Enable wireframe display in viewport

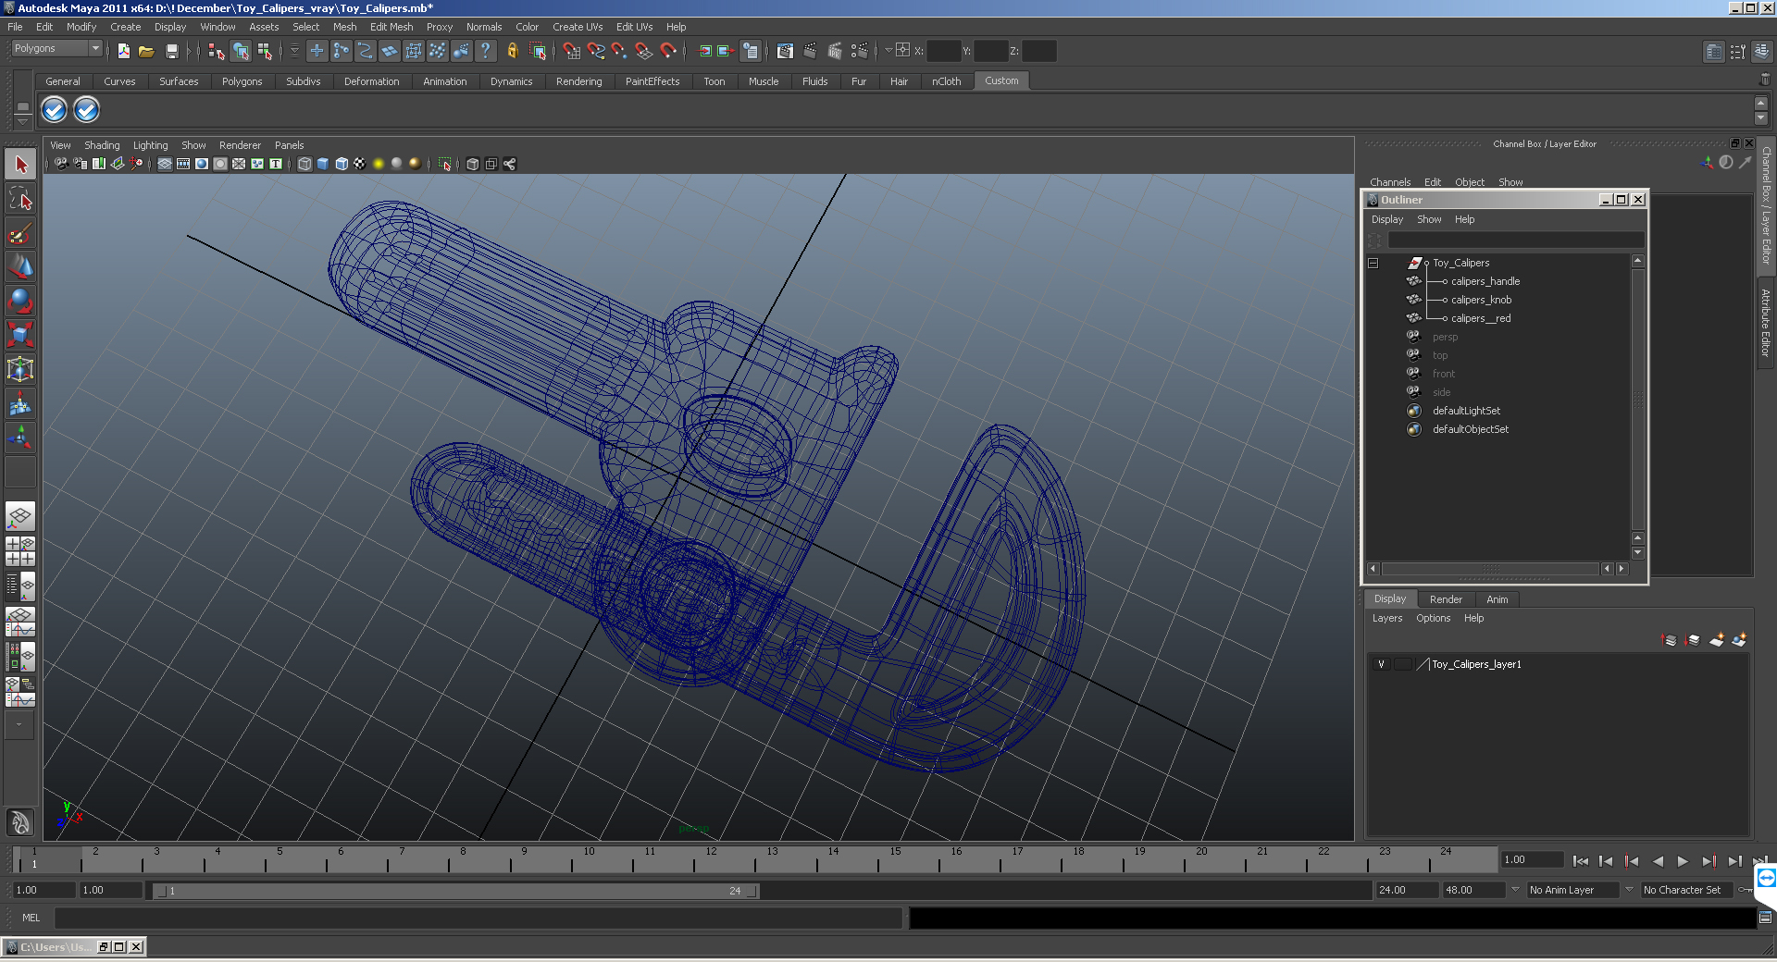coord(304,164)
